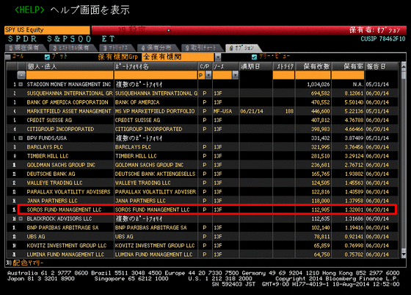
Task: Click the scrollbar down arrow
Action: 404,255
